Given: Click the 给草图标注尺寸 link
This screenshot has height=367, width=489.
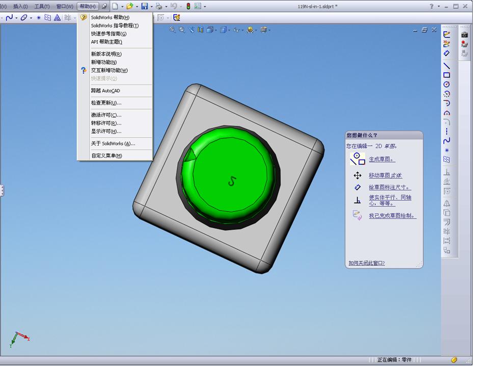Looking at the screenshot, I should pyautogui.click(x=390, y=187).
